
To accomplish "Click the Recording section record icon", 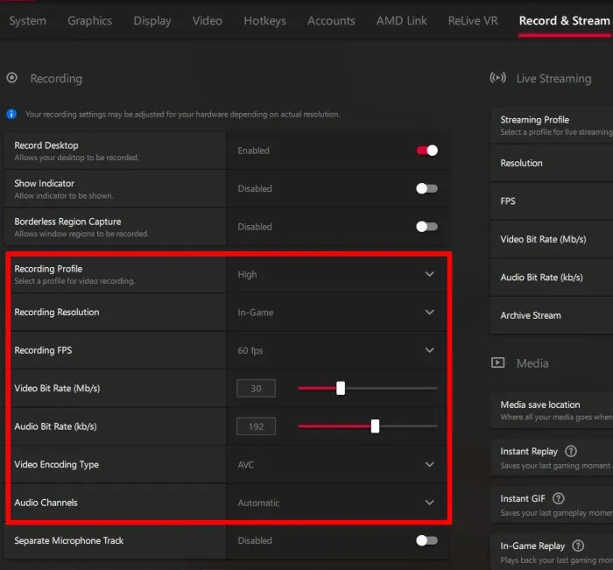I will (x=11, y=77).
